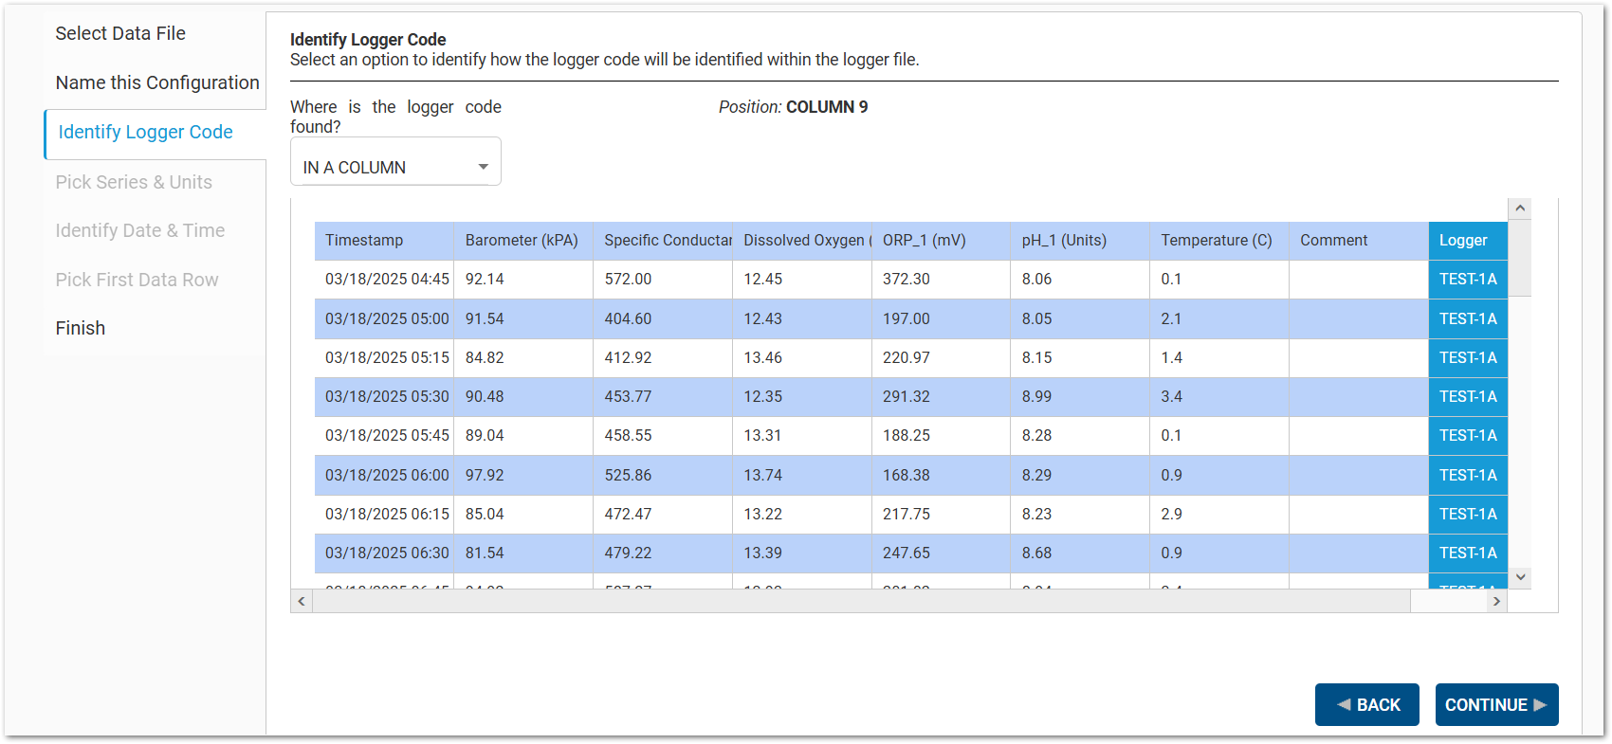Click vertical scrollbar up arrow
Image resolution: width=1612 pixels, height=744 pixels.
tap(1520, 209)
